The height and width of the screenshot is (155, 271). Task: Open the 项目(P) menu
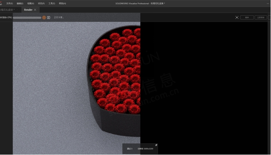tap(41, 4)
